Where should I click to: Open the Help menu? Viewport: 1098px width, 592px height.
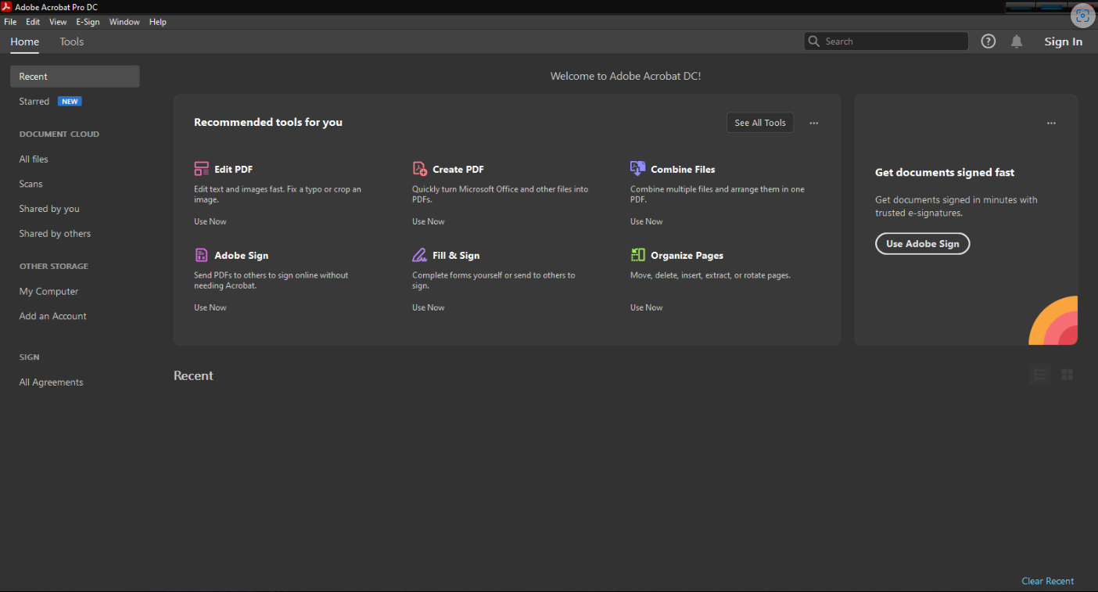click(x=158, y=22)
